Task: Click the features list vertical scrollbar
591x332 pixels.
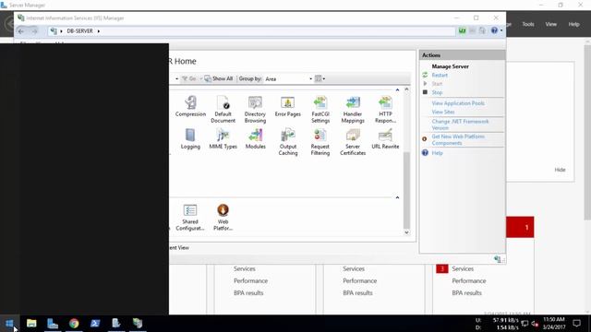Action: pyautogui.click(x=406, y=189)
